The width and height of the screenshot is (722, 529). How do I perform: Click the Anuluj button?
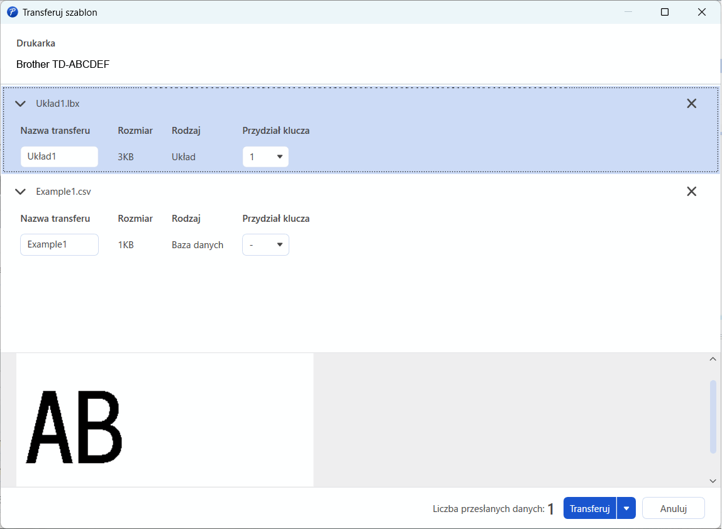pyautogui.click(x=673, y=508)
